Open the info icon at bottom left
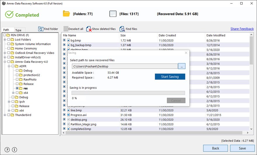The height and width of the screenshot is (155, 257). (15, 149)
